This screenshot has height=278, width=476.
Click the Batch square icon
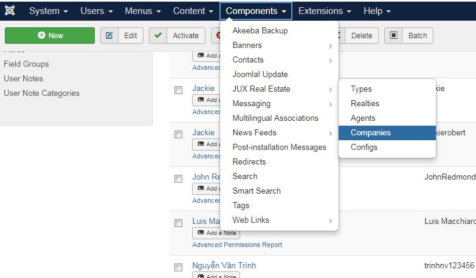(393, 35)
